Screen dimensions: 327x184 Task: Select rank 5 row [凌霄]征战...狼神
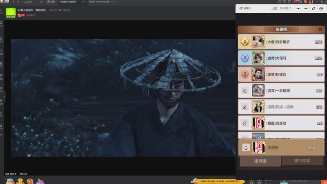pyautogui.click(x=281, y=107)
